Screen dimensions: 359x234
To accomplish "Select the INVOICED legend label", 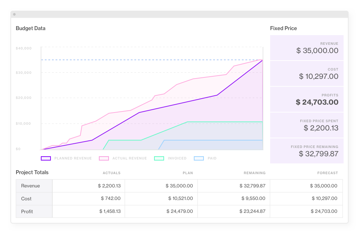I will pyautogui.click(x=177, y=158).
